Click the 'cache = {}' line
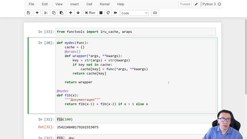The image size is (247, 139). [x=74, y=47]
